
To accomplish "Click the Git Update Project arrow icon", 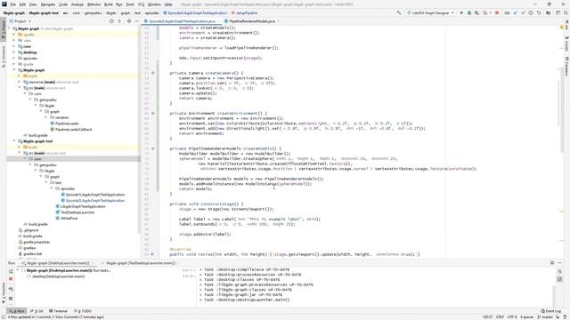I will tap(515, 12).
